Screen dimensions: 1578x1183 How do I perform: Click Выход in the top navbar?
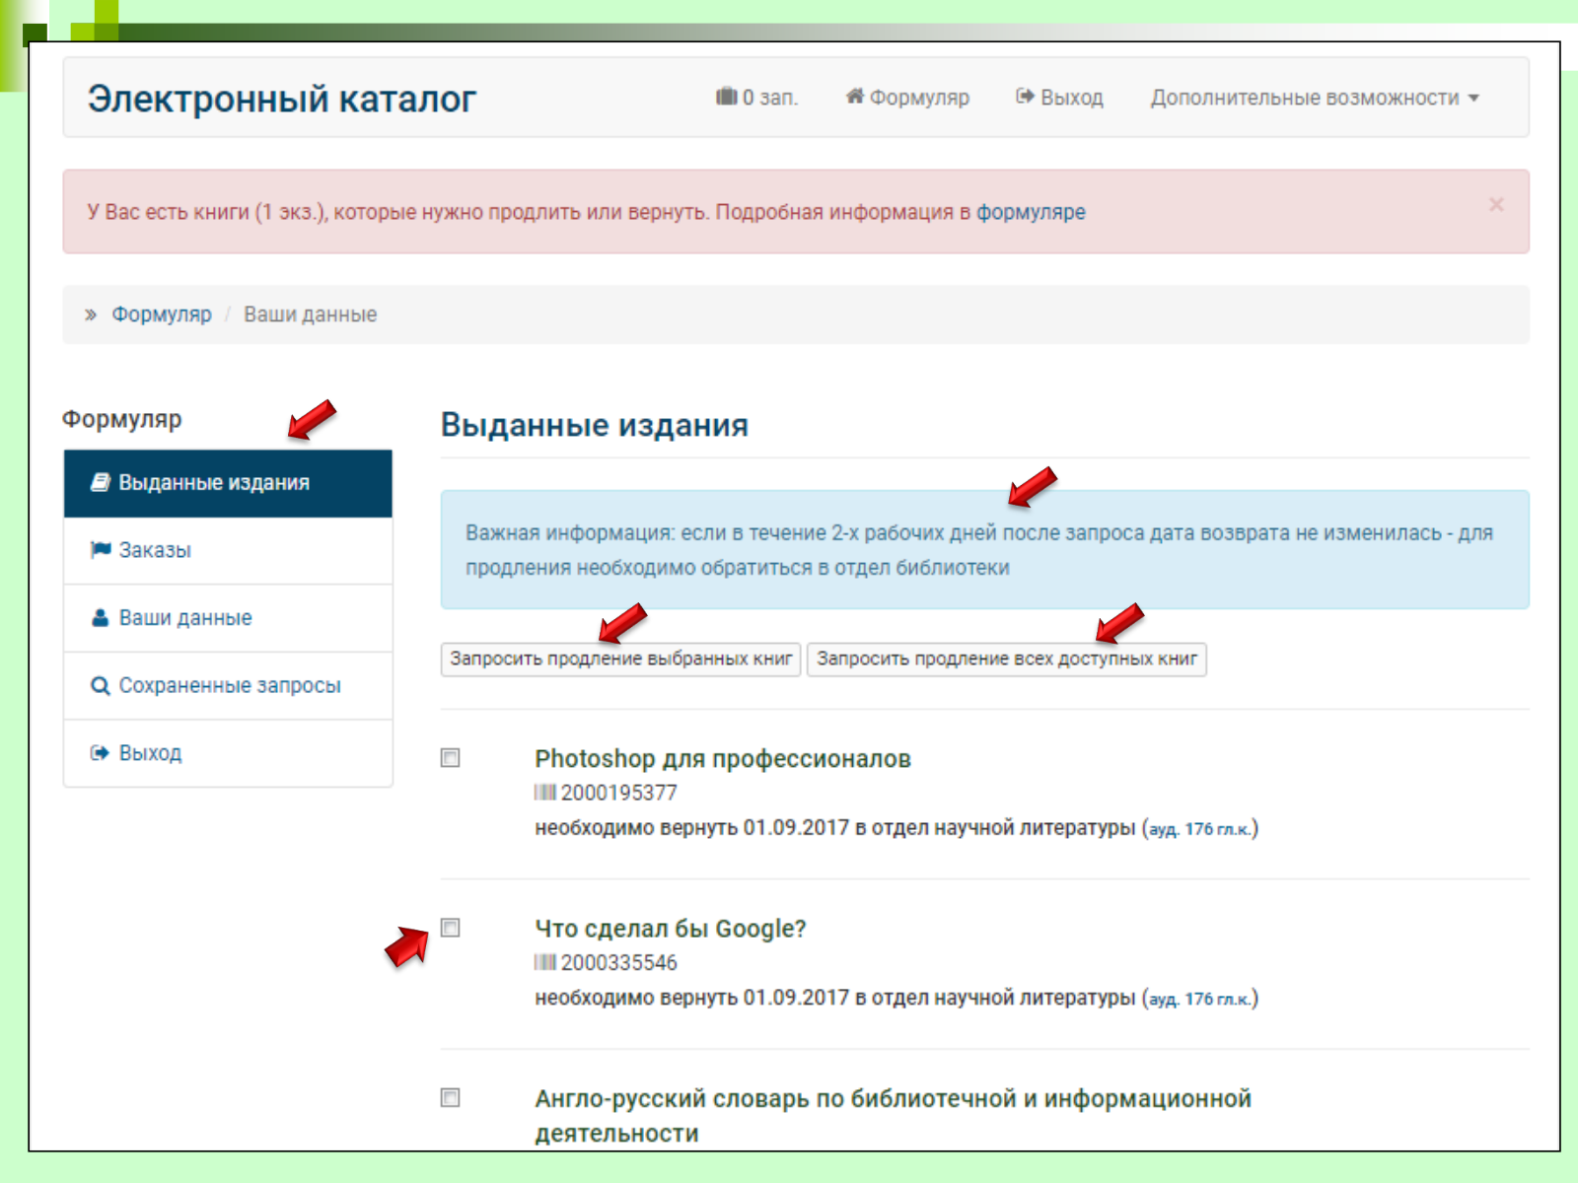pyautogui.click(x=1059, y=98)
